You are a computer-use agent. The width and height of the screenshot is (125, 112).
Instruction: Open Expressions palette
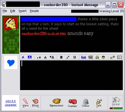click(x=57, y=103)
